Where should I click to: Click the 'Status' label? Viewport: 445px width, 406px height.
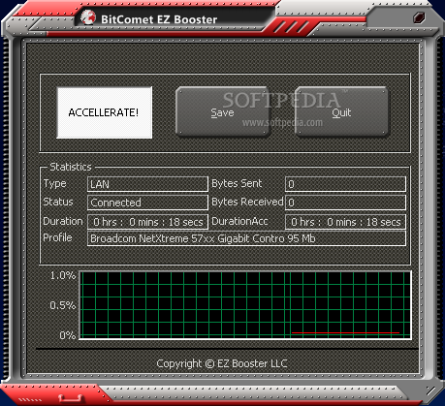point(58,202)
